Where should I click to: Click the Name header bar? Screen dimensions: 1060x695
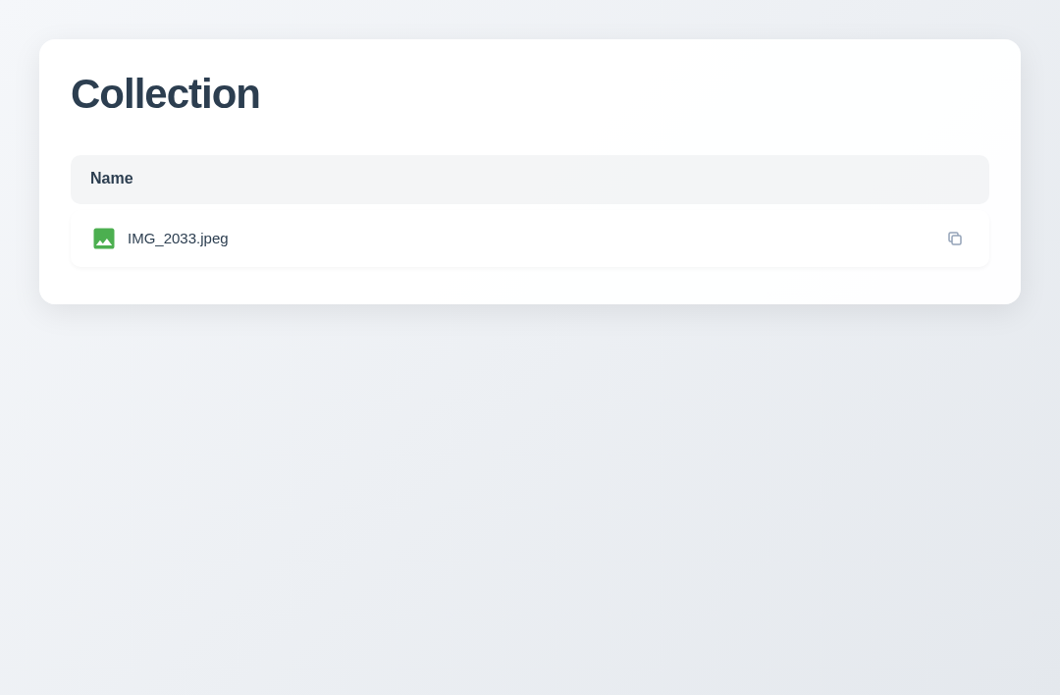coord(530,179)
